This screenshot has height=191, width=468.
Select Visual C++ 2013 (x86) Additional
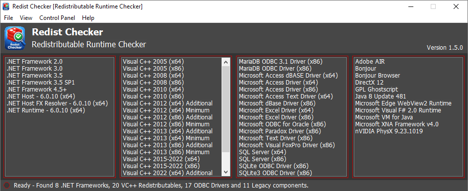coord(167,145)
